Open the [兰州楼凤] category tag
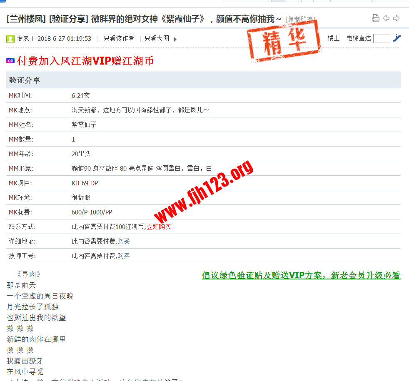This screenshot has height=381, width=409. click(26, 19)
